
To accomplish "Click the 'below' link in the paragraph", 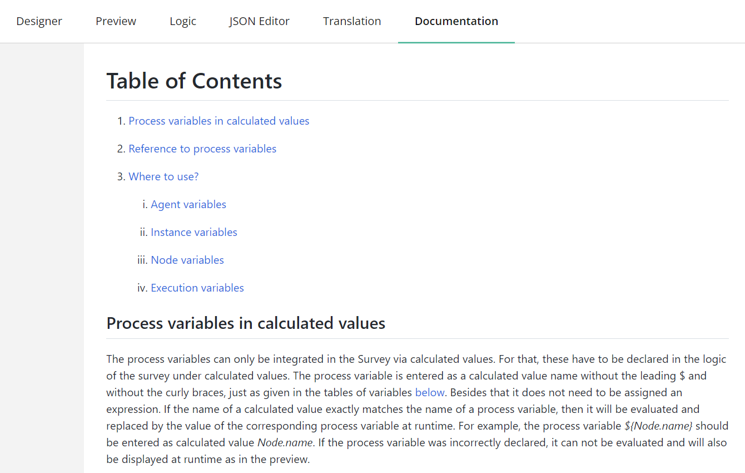I will click(430, 392).
